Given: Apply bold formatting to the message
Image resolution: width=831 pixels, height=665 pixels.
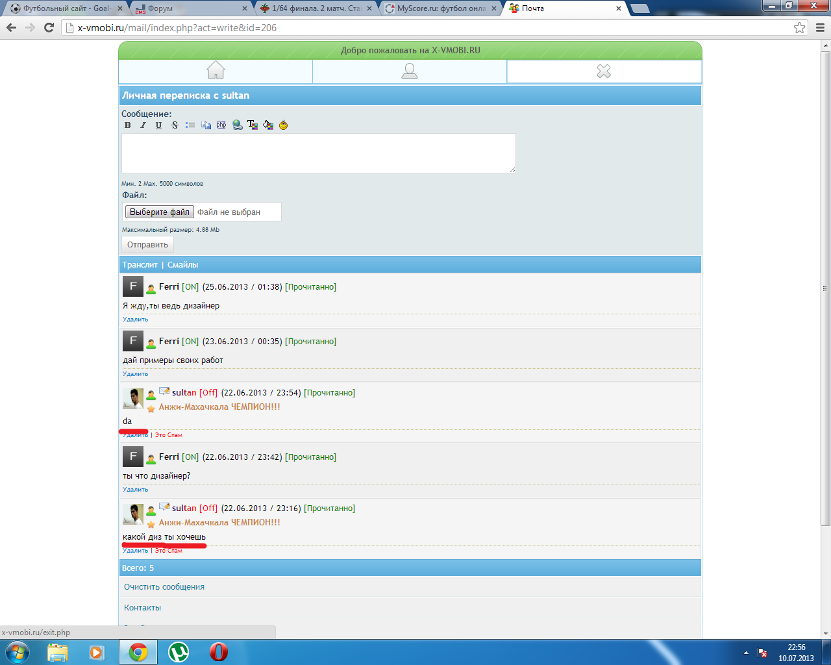Looking at the screenshot, I should 128,125.
